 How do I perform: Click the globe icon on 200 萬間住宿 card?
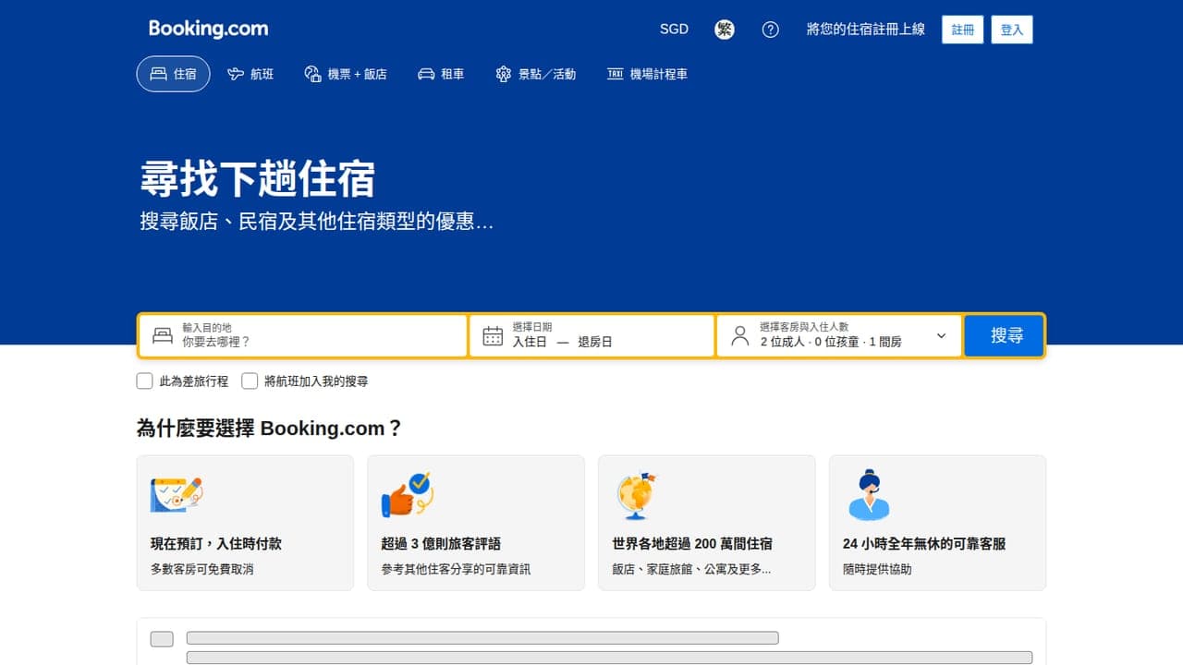(637, 495)
